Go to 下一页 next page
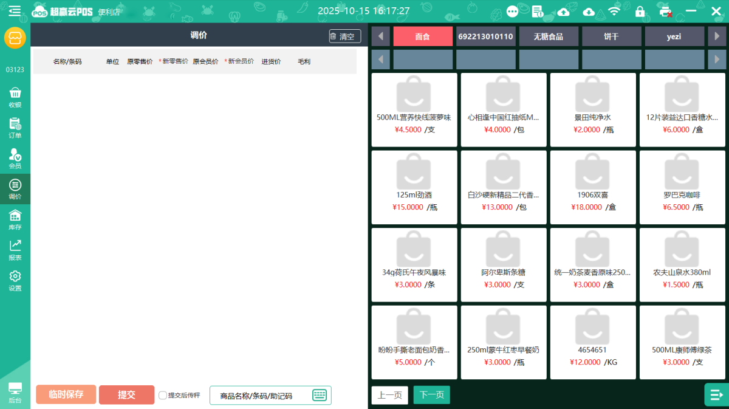Image resolution: width=729 pixels, height=409 pixels. pyautogui.click(x=431, y=395)
